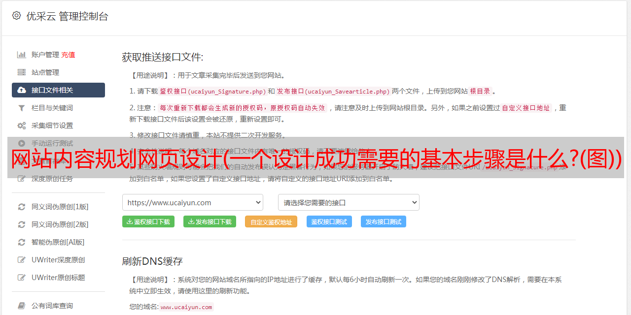Click the edit icon beside UWriter原创标题

[x=22, y=278]
